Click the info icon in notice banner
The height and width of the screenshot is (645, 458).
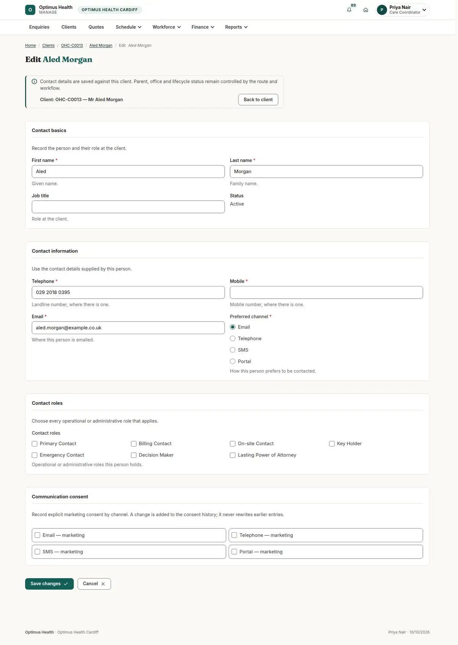pos(34,81)
